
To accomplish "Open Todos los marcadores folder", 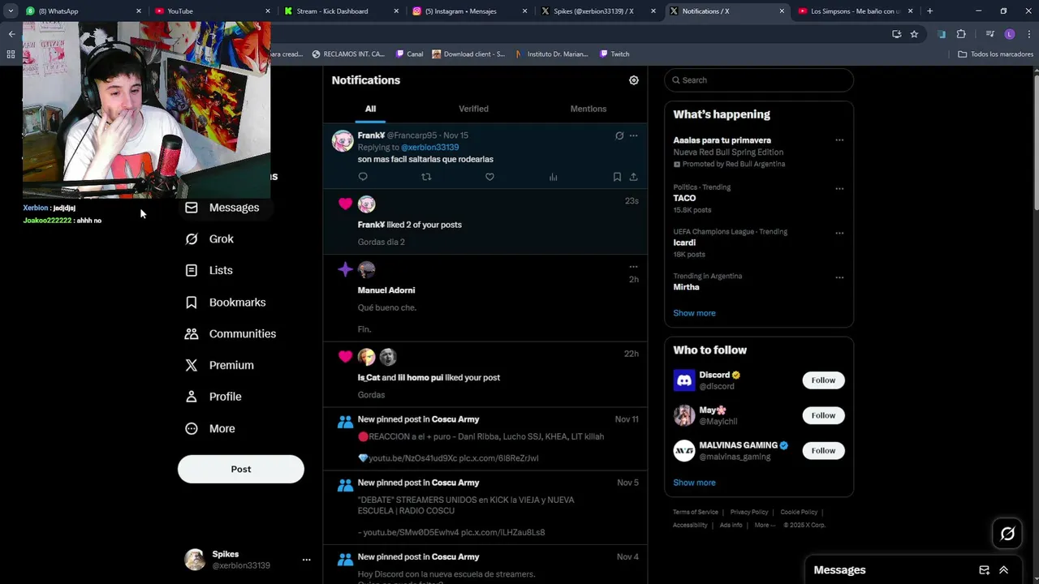I will point(995,54).
